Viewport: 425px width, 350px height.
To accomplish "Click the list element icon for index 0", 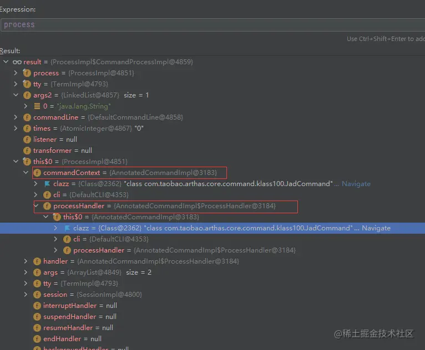I will (x=37, y=106).
